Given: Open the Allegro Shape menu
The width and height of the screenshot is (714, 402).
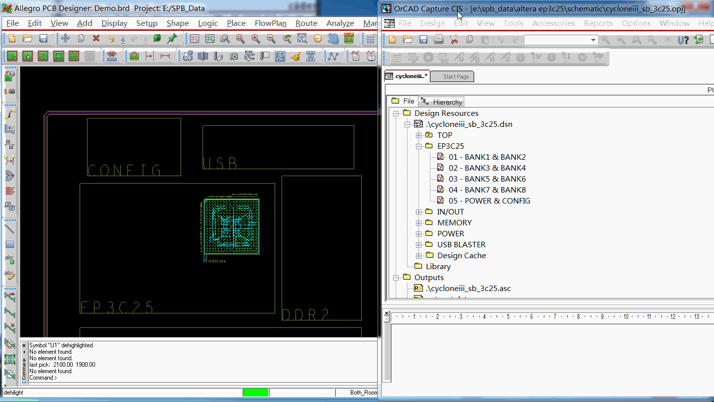Looking at the screenshot, I should point(178,23).
